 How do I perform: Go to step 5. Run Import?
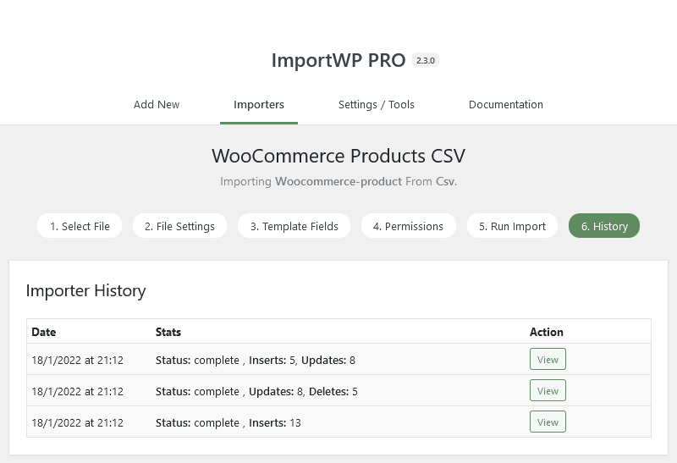512,226
